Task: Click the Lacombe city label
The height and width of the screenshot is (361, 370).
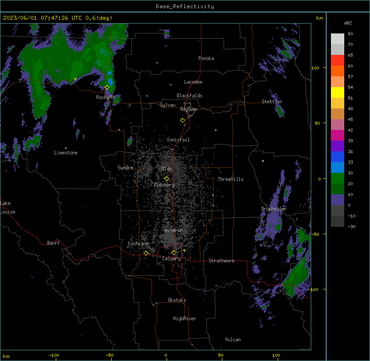Action: click(x=193, y=82)
